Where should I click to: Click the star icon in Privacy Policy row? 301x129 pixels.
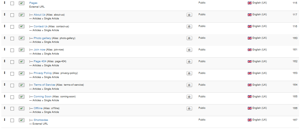click(x=189, y=73)
